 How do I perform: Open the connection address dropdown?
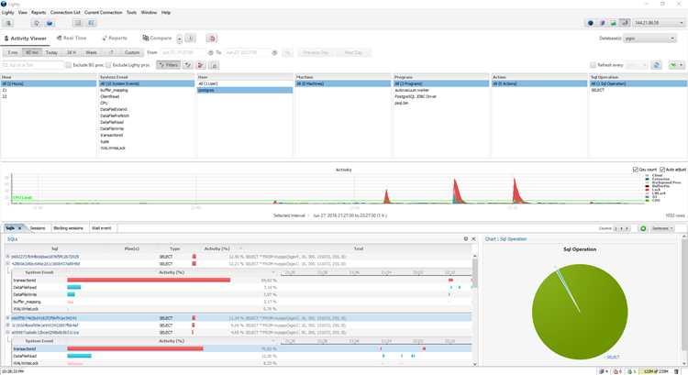coord(659,23)
